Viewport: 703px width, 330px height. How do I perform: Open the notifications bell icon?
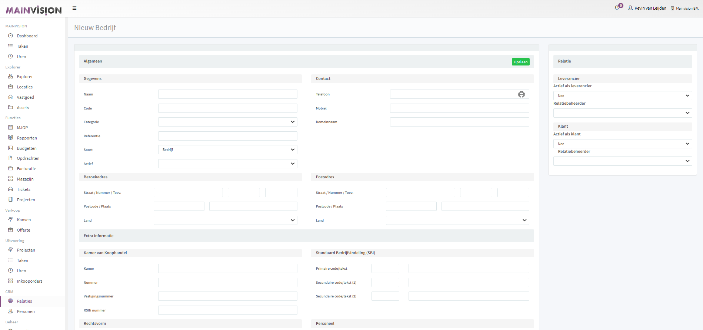click(x=617, y=8)
